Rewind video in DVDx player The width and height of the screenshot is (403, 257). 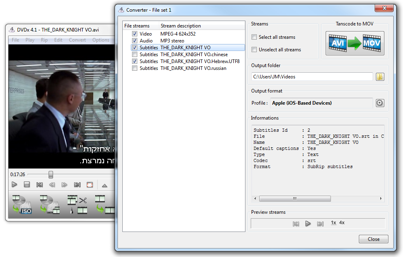pyautogui.click(x=52, y=185)
